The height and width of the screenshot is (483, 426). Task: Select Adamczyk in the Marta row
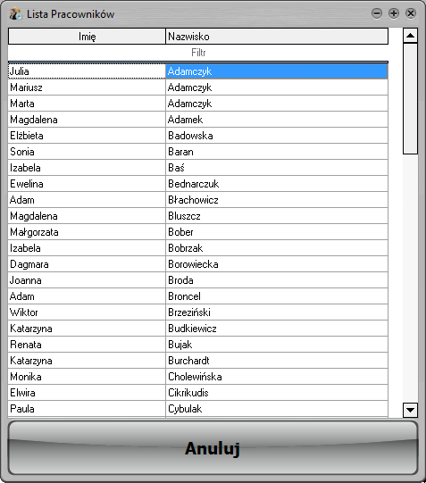[277, 104]
